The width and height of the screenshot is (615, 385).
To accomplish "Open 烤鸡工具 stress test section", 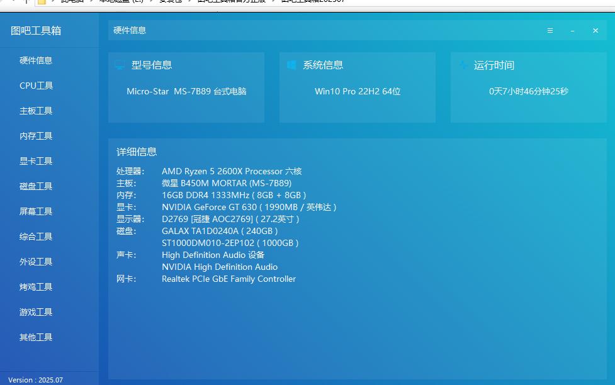I will click(36, 287).
